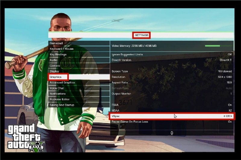Change the Resolution setting
Viewport: 241px width, 160px height.
(172, 77)
